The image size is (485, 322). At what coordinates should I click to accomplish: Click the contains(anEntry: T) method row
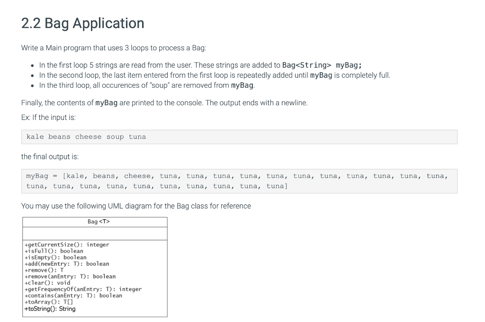coord(72,295)
